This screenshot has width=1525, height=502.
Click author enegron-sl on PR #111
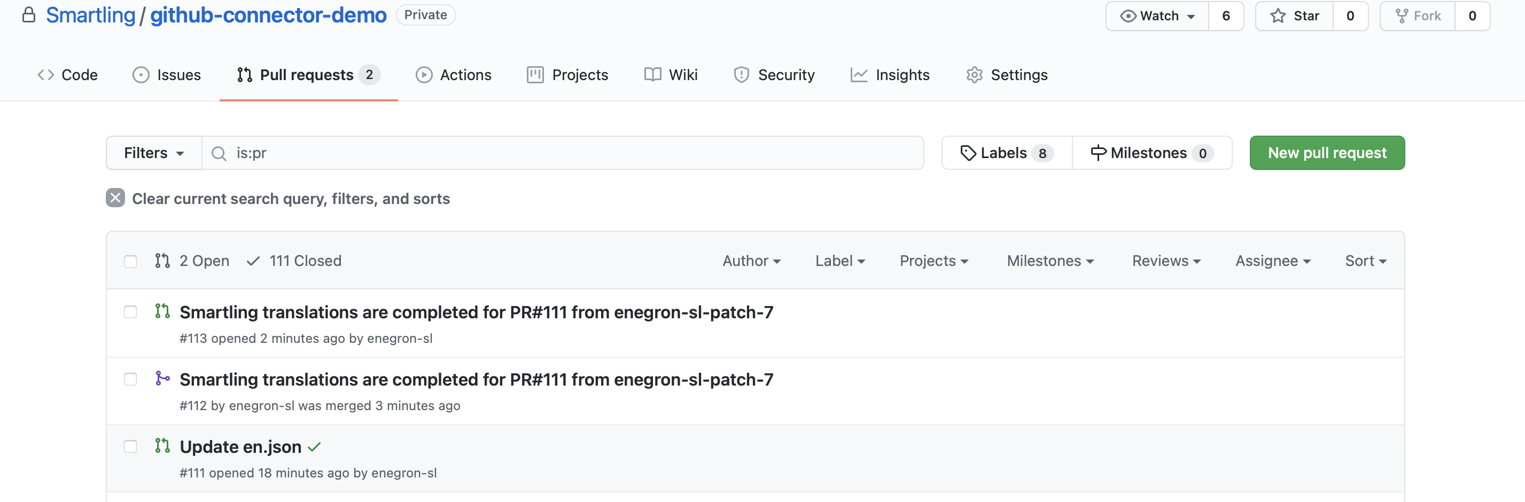click(x=404, y=474)
